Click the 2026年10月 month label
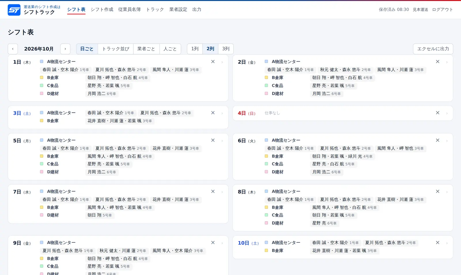The width and height of the screenshot is (461, 275). (39, 49)
